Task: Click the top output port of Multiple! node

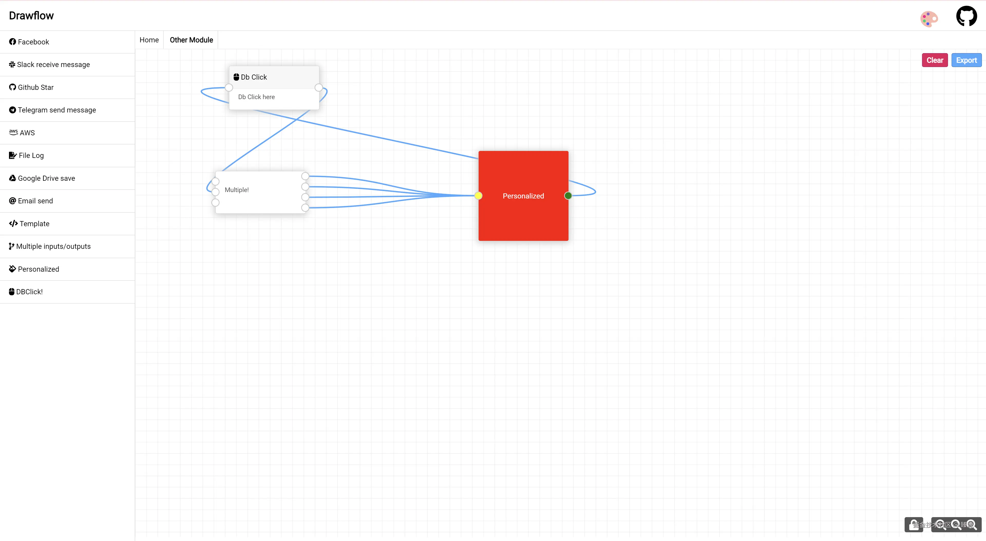Action: tap(305, 176)
